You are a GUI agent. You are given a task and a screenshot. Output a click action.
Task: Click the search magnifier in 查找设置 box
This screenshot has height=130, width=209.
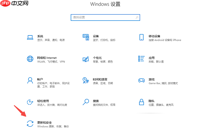137,17
